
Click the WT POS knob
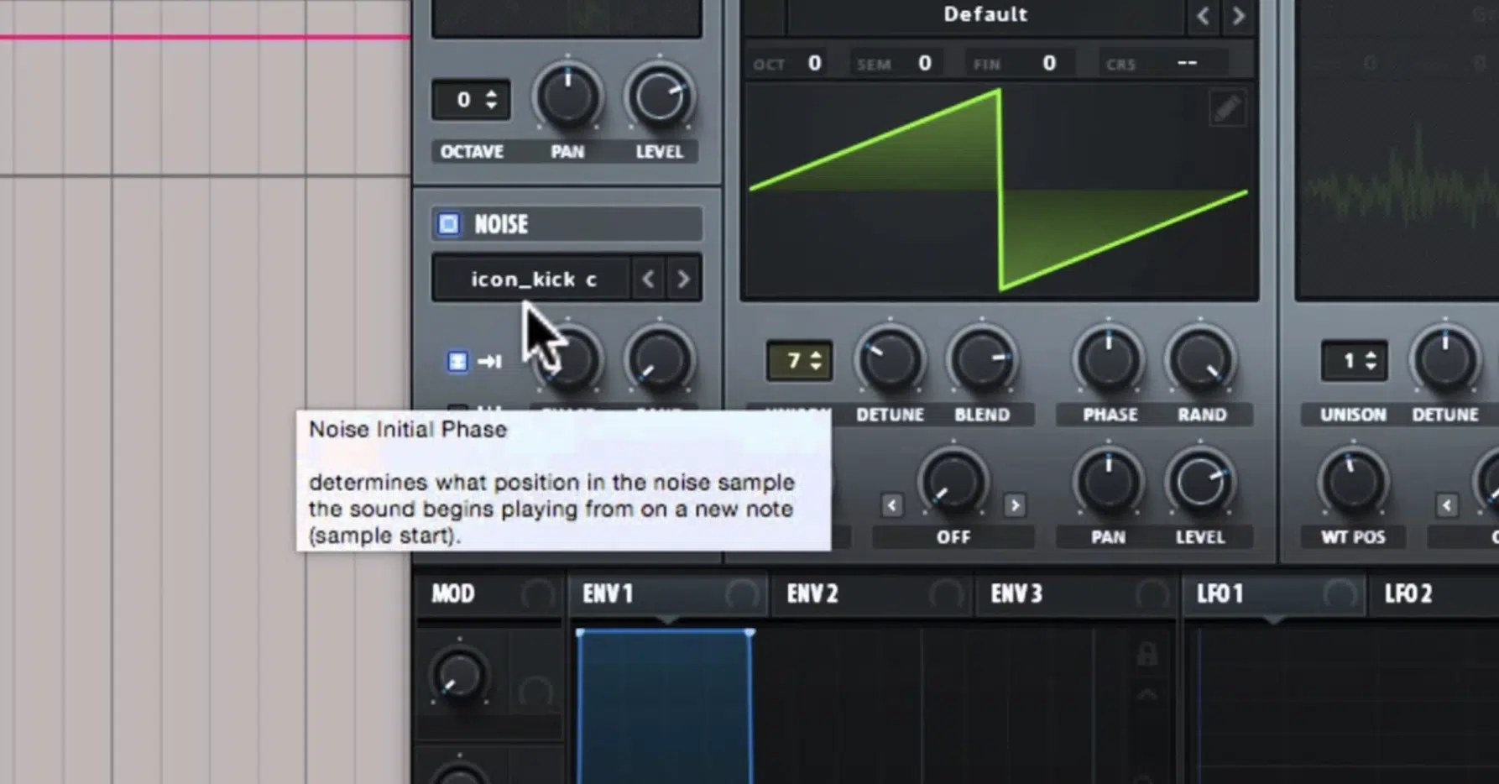(x=1353, y=483)
